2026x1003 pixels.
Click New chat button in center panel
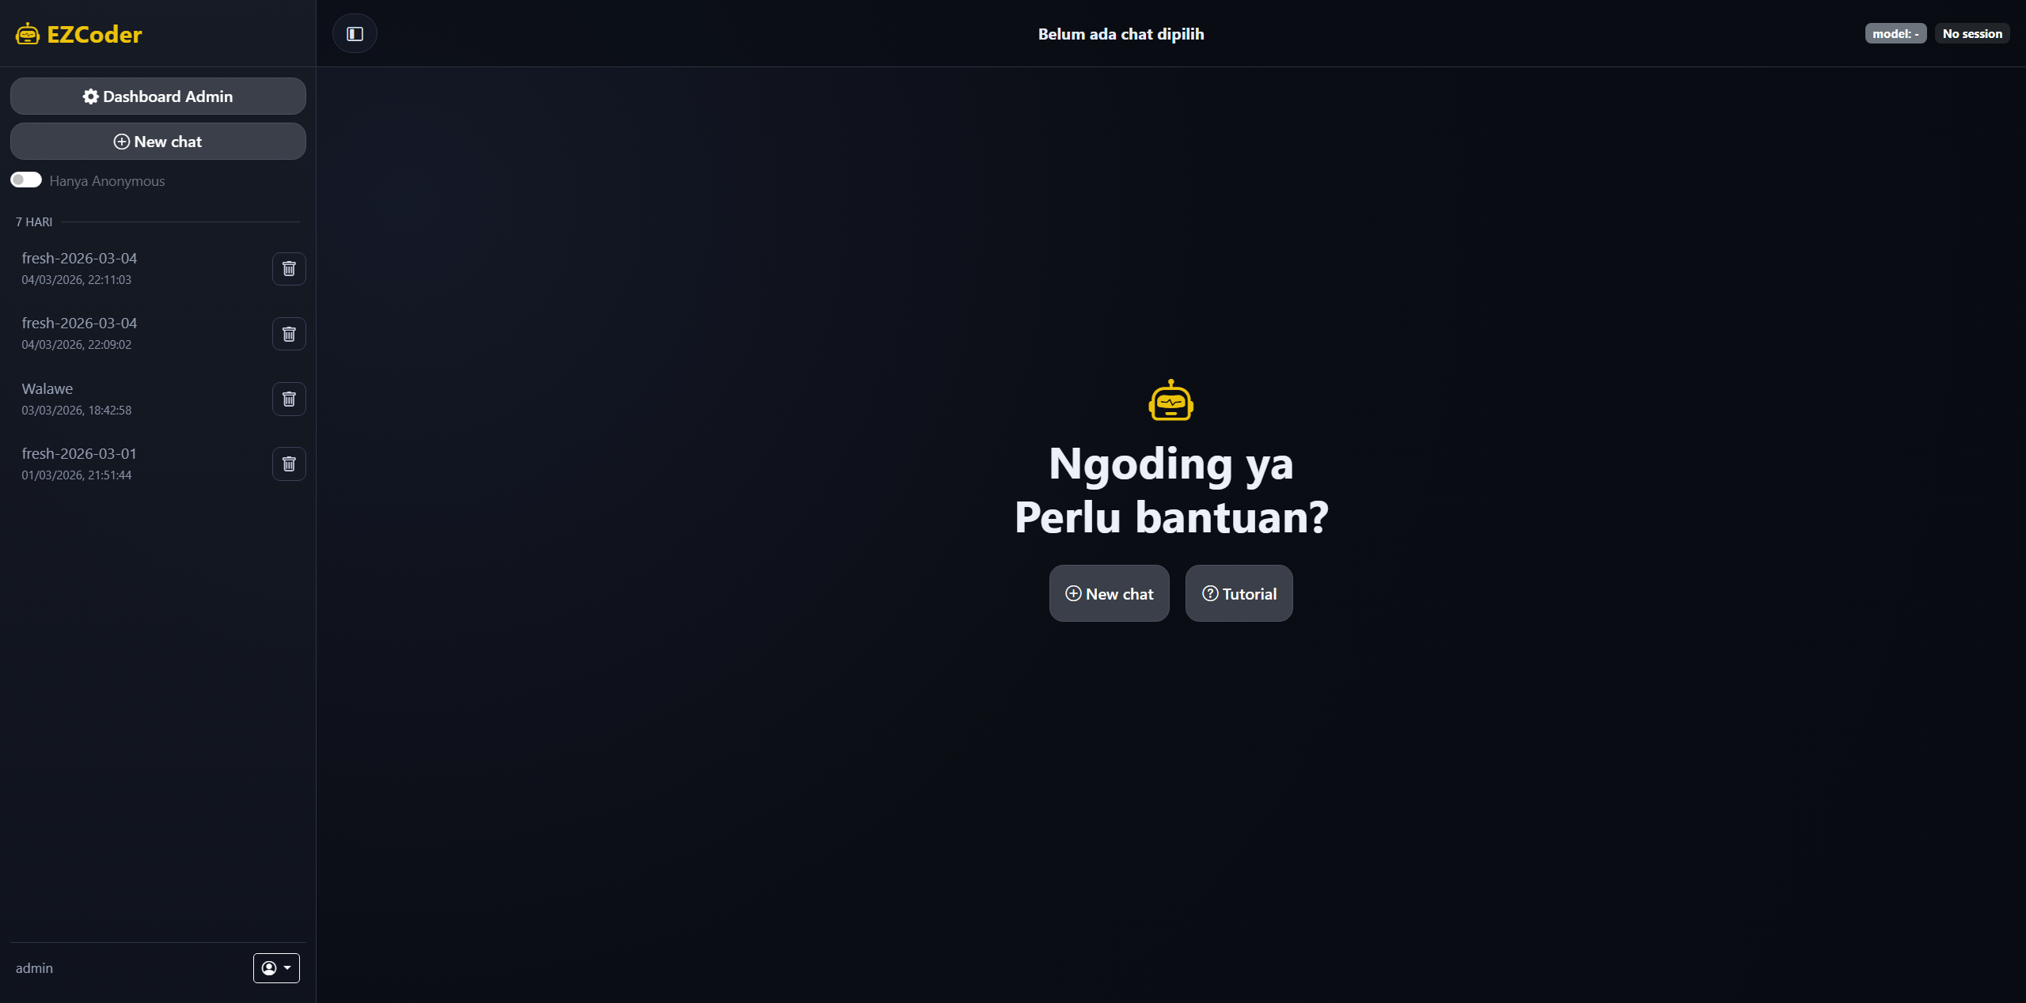click(x=1109, y=593)
